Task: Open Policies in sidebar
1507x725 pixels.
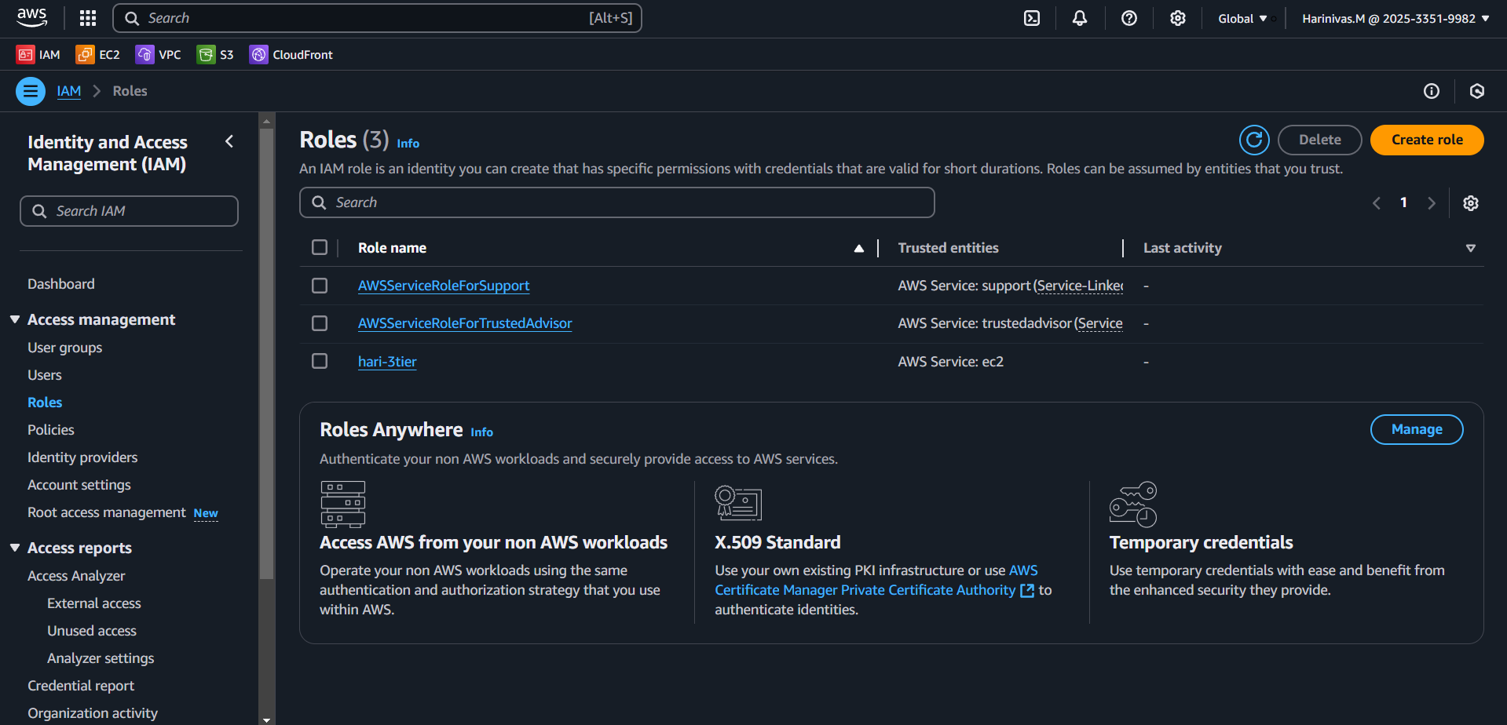Action: [x=51, y=430]
